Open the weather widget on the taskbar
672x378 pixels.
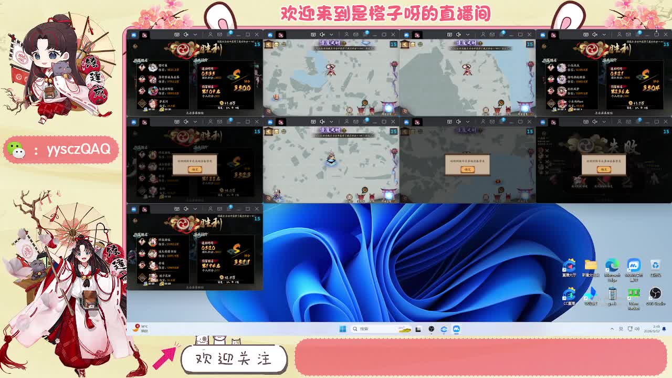point(141,329)
